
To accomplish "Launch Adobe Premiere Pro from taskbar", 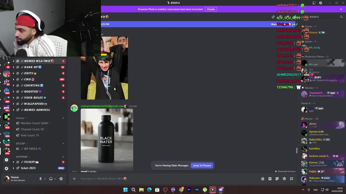I will pos(189,190).
